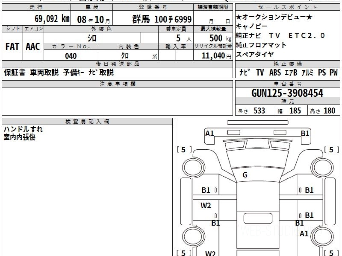Click ABS in genuine equipment row
This screenshot has width=342, height=256.
tap(275, 73)
